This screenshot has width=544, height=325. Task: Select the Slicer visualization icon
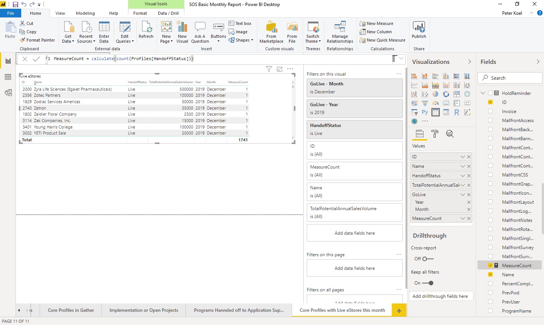pos(414,112)
